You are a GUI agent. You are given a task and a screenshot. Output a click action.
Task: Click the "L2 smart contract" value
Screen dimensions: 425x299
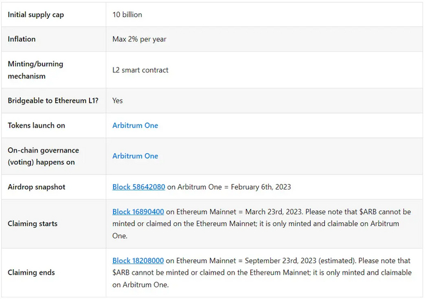[x=140, y=70]
